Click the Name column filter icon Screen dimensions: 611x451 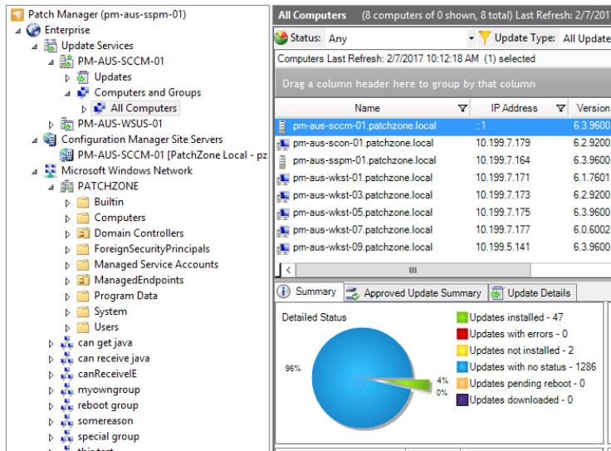[462, 108]
